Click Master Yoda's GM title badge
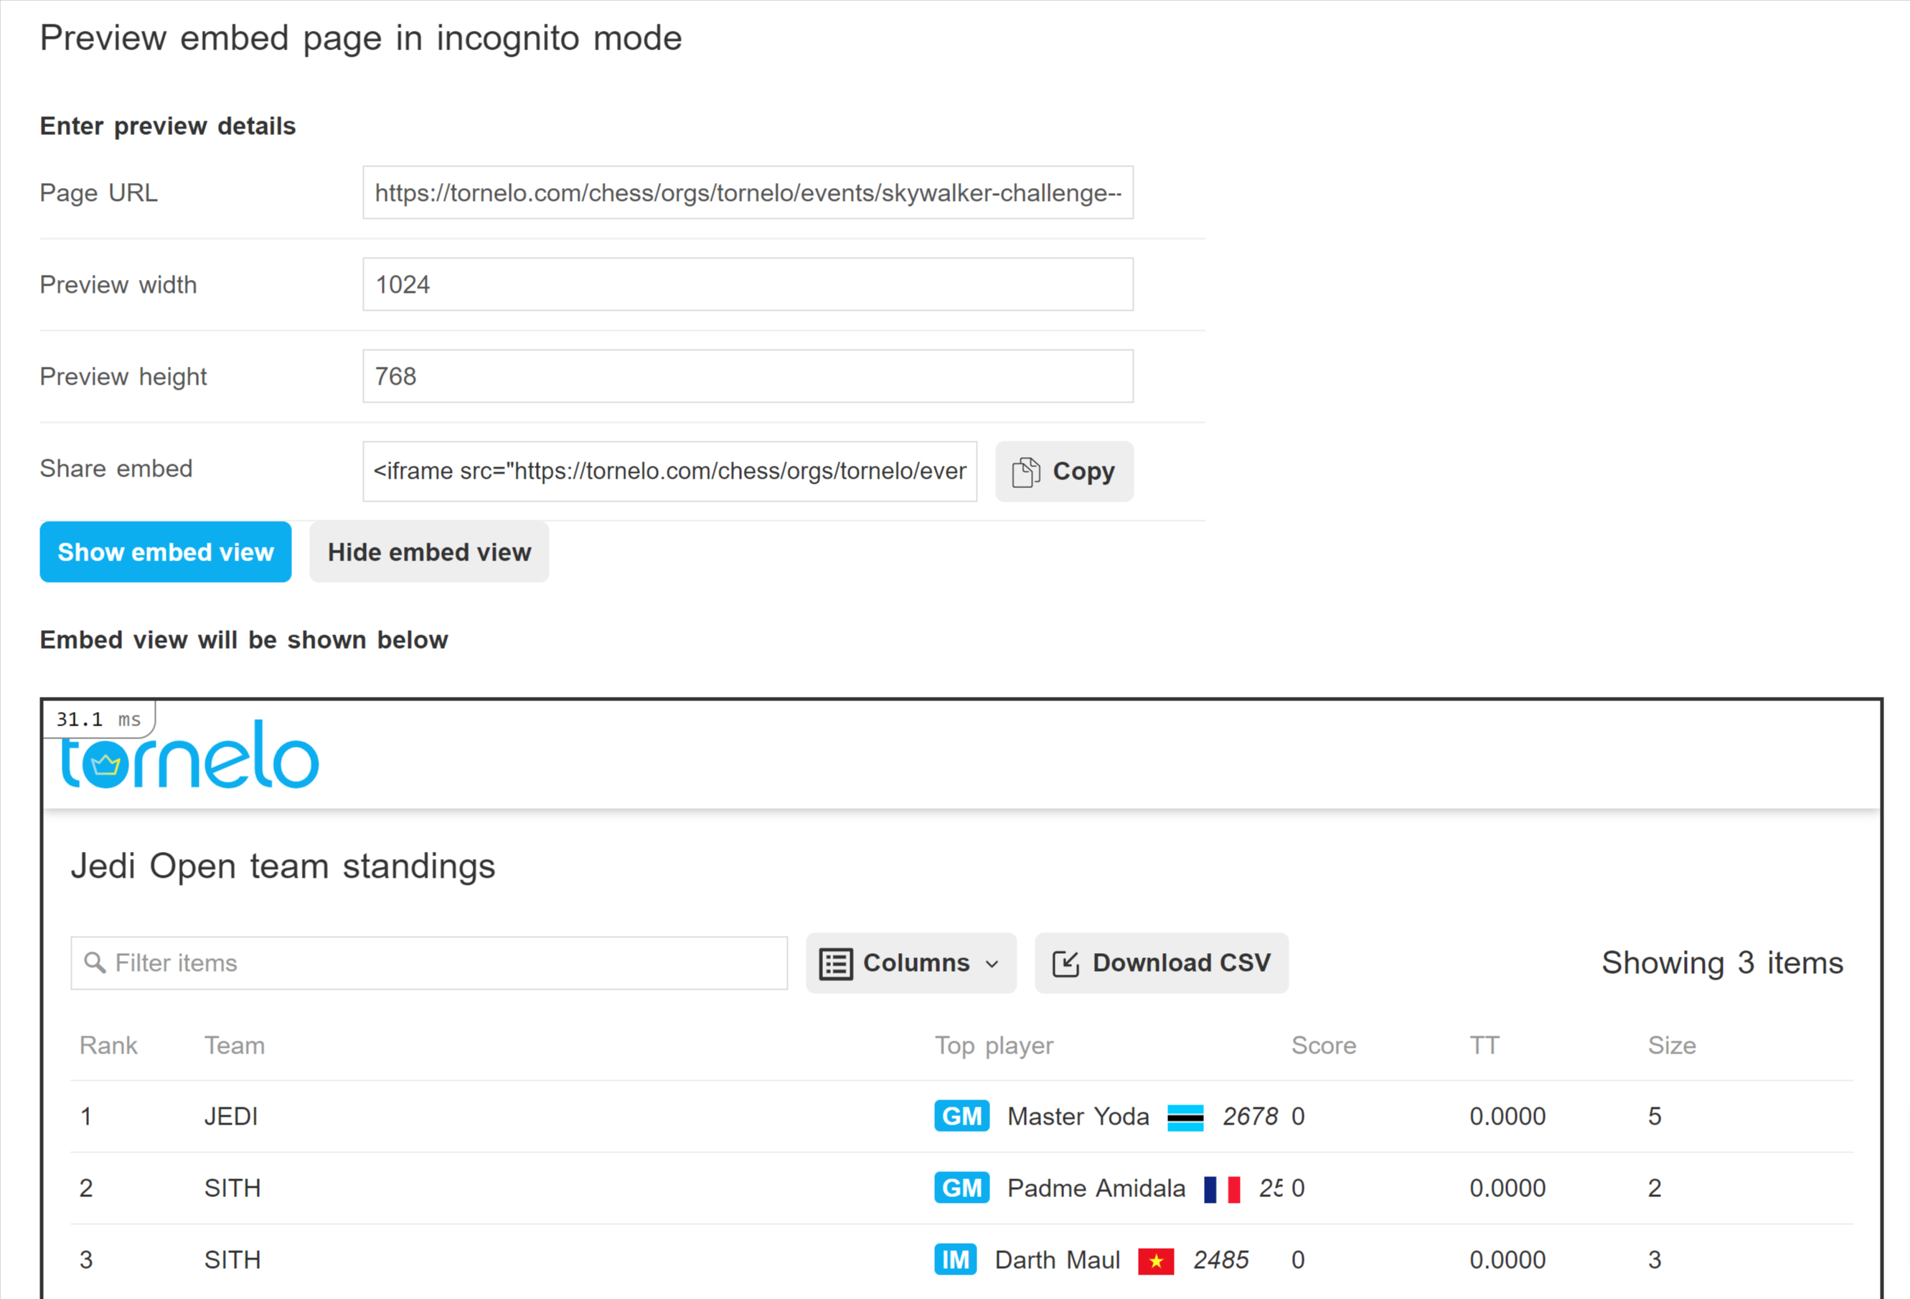The width and height of the screenshot is (1910, 1299). click(x=961, y=1116)
